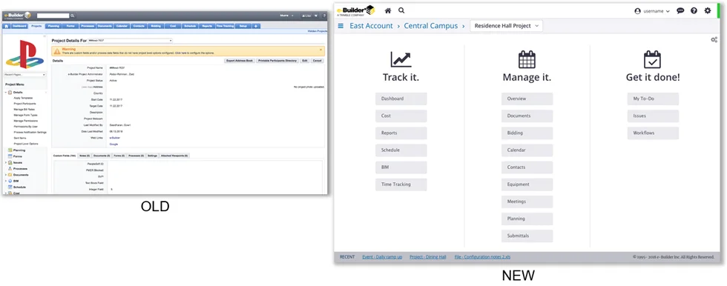Image resolution: width=727 pixels, height=286 pixels.
Task: Expand the username dropdown menu
Action: 668,11
